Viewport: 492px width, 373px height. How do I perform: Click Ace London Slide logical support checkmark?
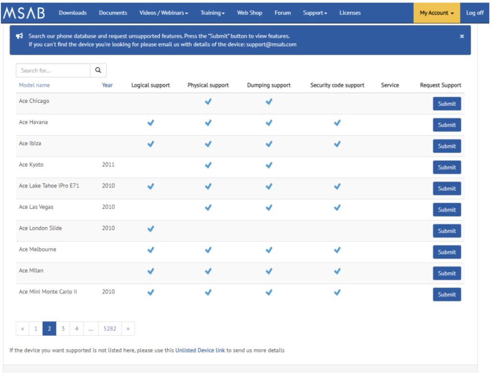point(150,229)
